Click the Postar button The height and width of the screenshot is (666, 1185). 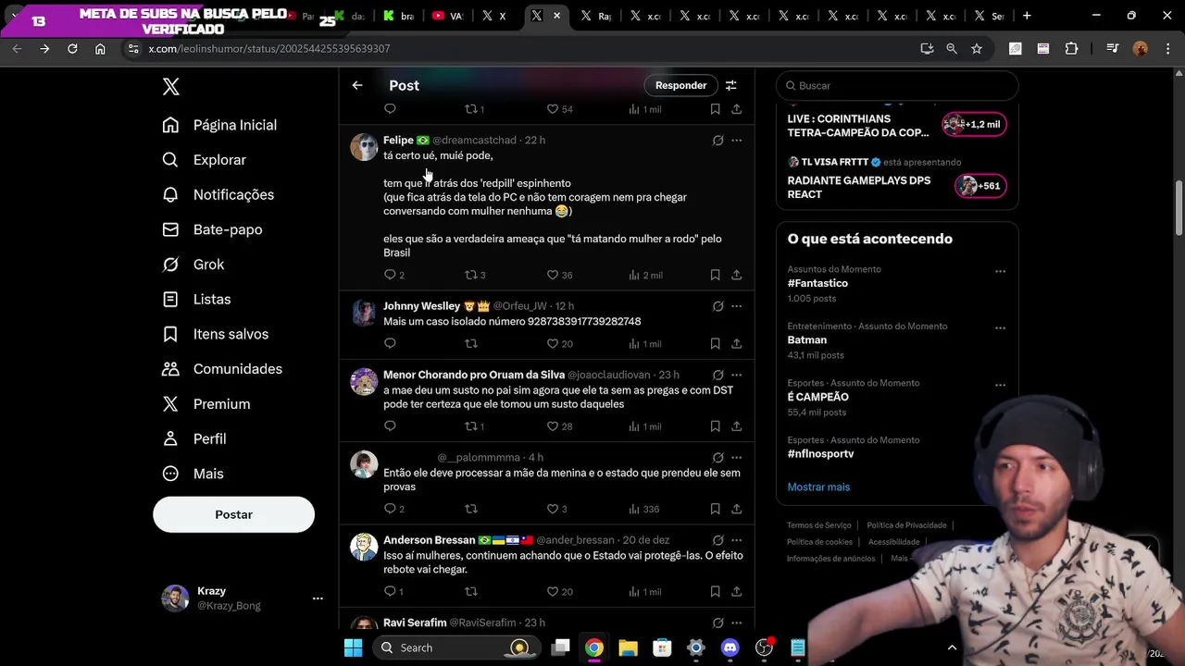233,514
